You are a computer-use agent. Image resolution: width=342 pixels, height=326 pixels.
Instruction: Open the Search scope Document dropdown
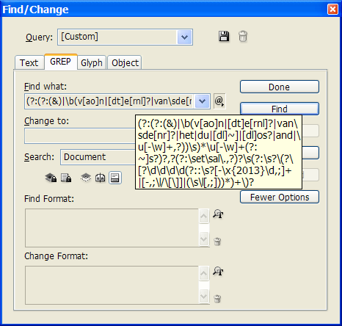point(98,157)
